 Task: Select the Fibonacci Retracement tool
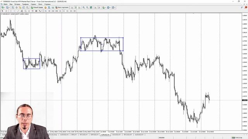tap(25, 11)
